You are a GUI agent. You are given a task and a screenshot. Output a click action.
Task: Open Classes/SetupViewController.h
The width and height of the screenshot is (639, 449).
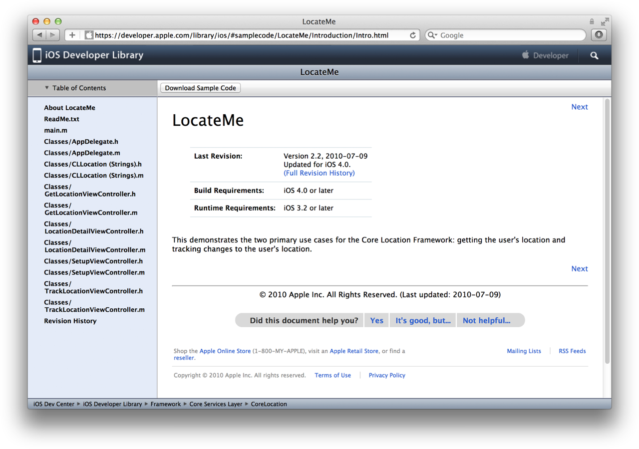pyautogui.click(x=93, y=261)
